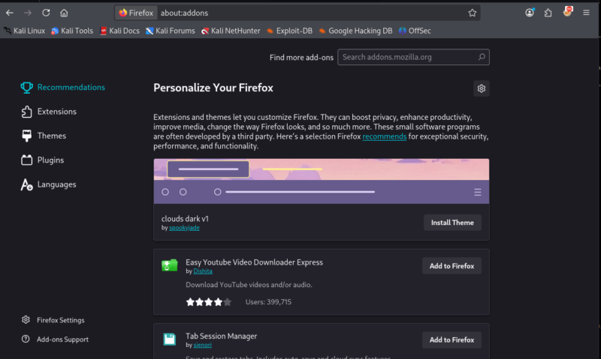Open Google Hacking DB bookmark
Image resolution: width=601 pixels, height=359 pixels.
pyautogui.click(x=355, y=31)
